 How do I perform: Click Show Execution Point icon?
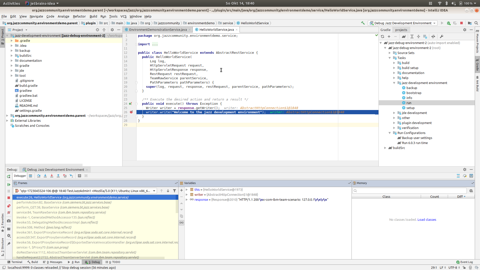point(30,176)
